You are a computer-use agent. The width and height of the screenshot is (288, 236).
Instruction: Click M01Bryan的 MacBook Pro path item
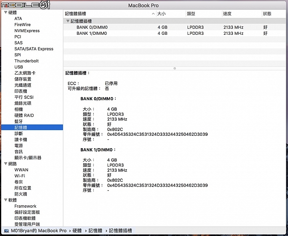tap(39, 231)
